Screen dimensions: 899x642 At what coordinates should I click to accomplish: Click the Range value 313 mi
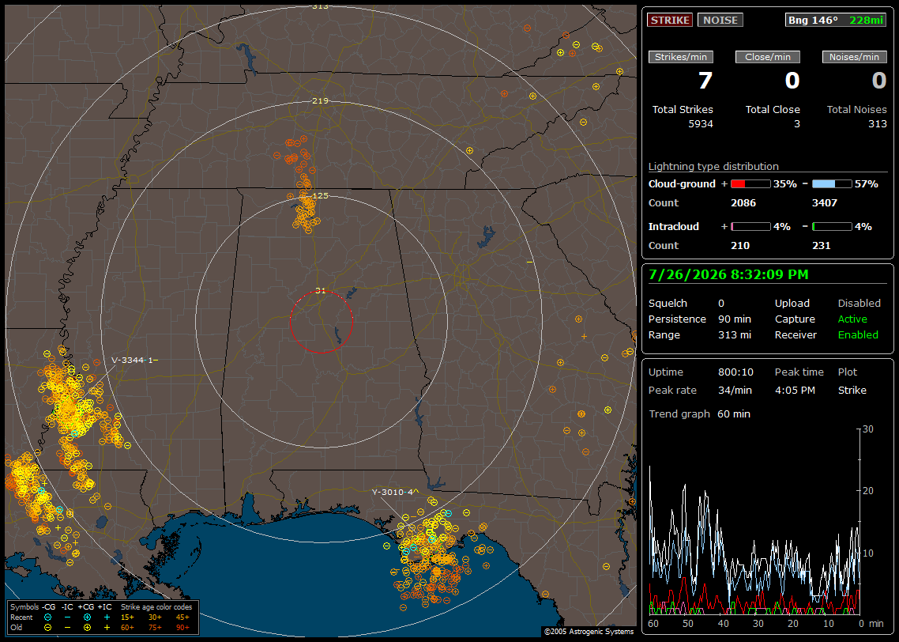(x=735, y=335)
